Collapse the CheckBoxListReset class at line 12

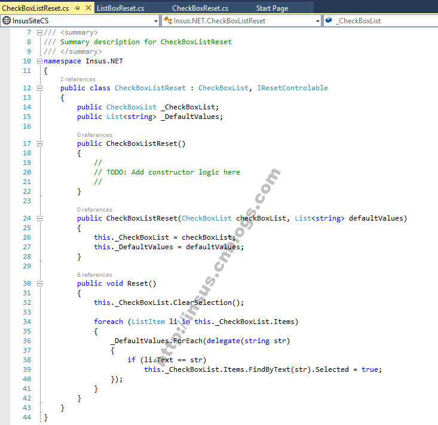pos(39,88)
